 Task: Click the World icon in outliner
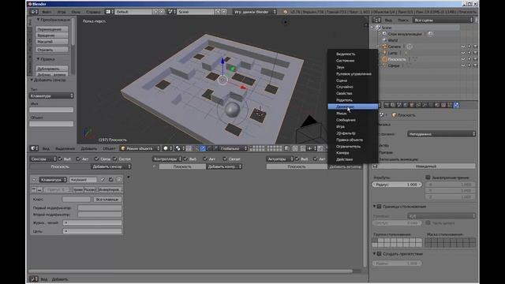point(384,40)
